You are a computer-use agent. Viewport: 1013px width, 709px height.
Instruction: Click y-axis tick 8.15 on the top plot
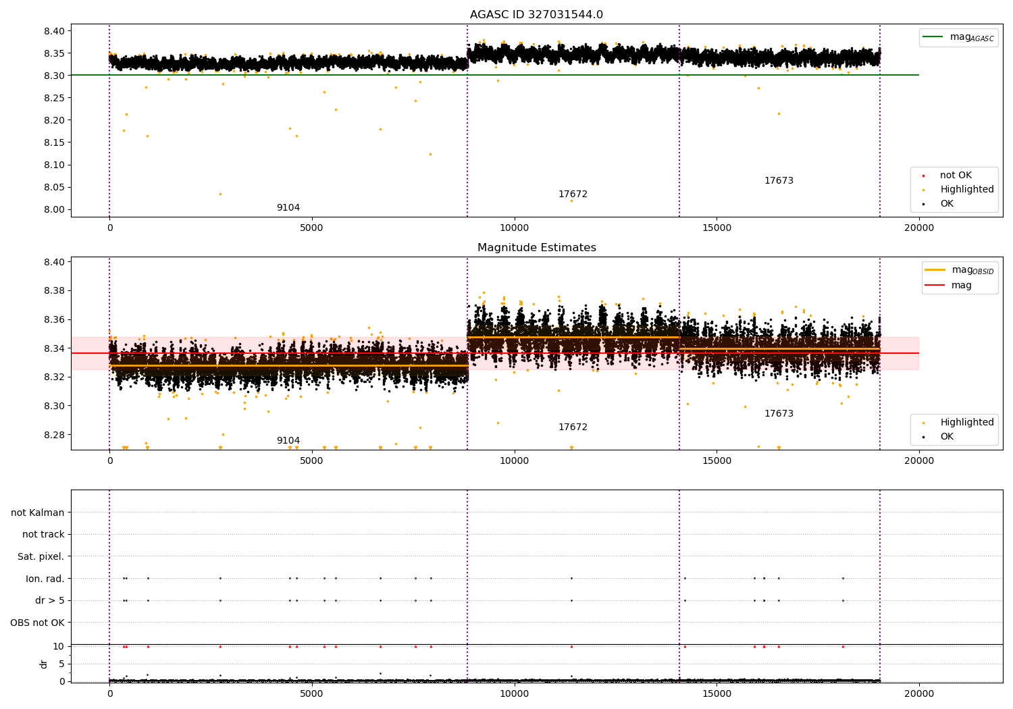(55, 142)
